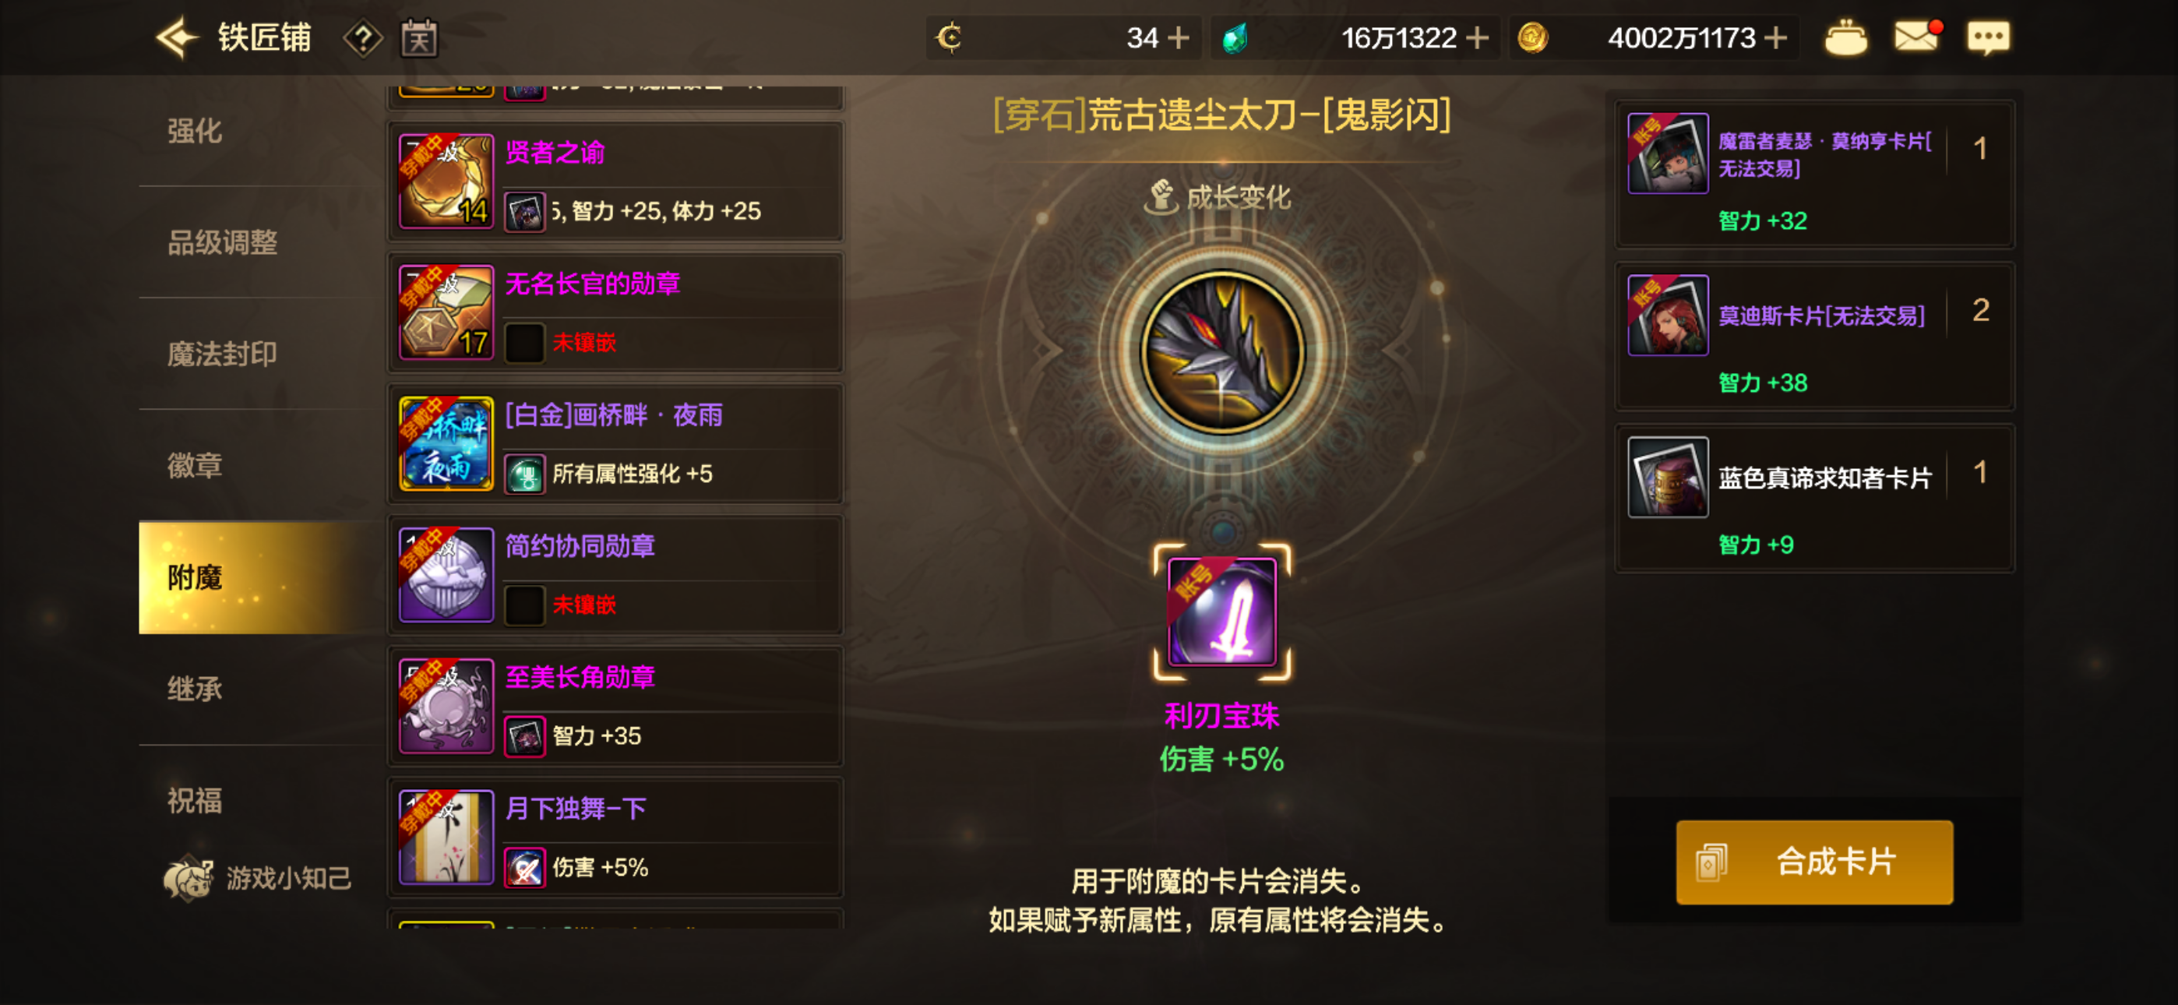The width and height of the screenshot is (2178, 1005).
Task: Open the 游戏小知己 assistant
Action: (x=258, y=878)
